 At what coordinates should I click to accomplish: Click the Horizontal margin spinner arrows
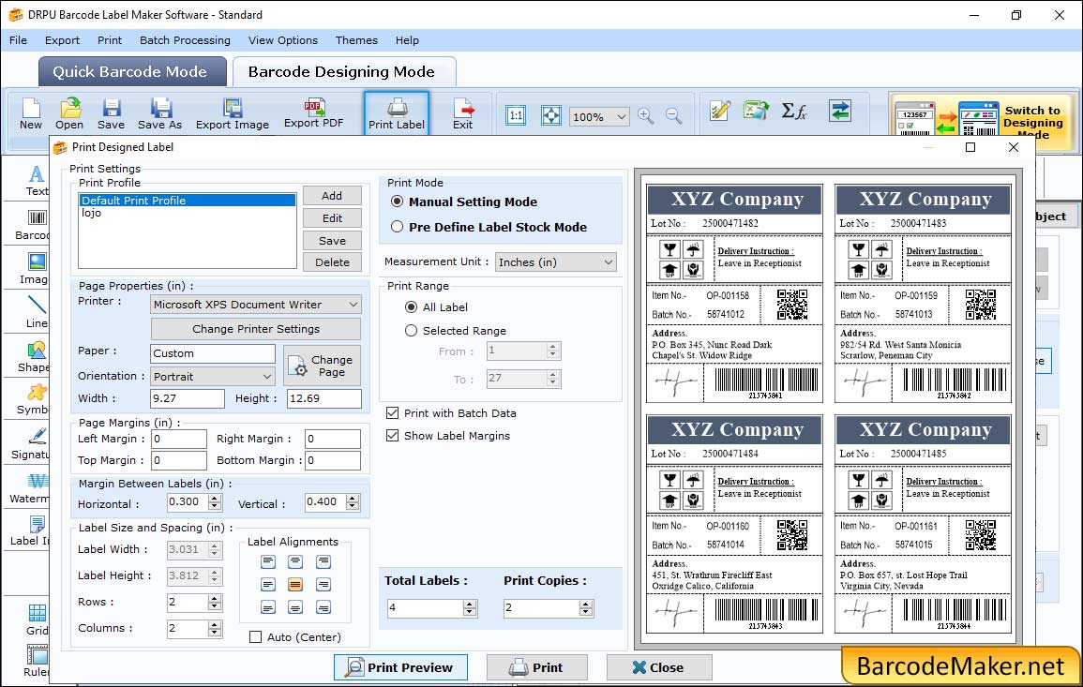click(215, 502)
